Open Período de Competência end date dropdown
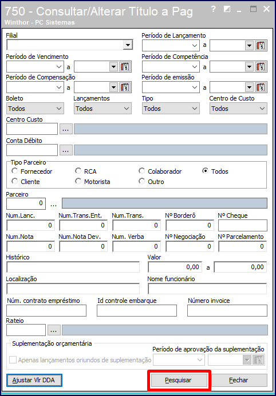 (x=250, y=67)
